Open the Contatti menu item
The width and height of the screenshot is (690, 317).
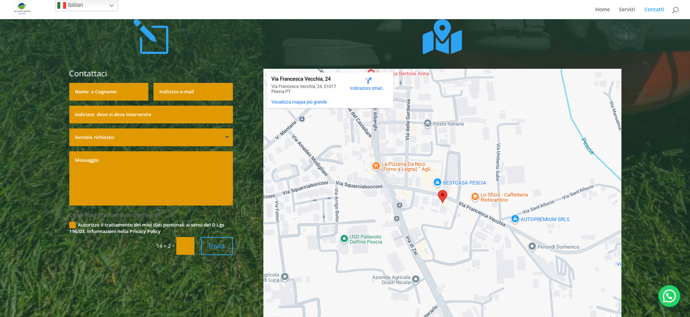pyautogui.click(x=654, y=9)
